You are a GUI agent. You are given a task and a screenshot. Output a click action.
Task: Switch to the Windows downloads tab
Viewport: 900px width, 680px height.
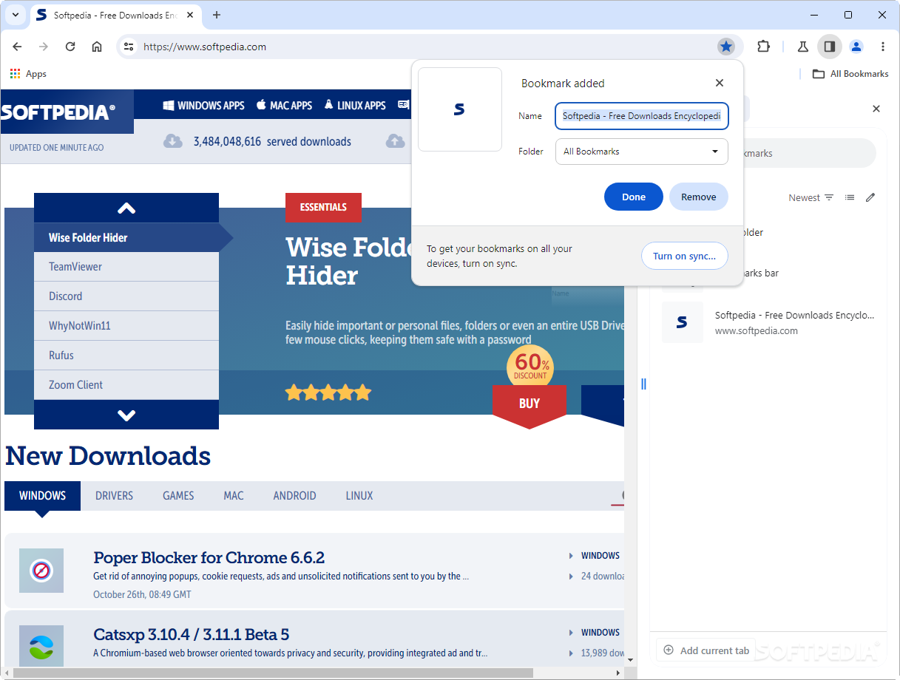point(42,496)
